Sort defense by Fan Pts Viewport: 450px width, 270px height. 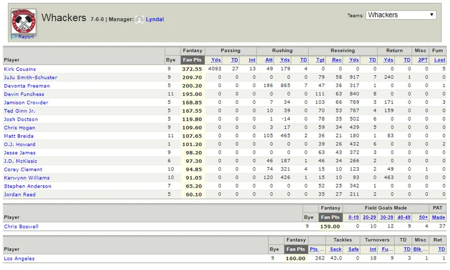click(x=296, y=249)
